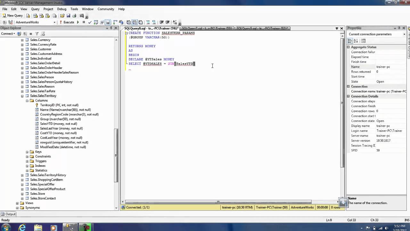Click the Save floppy disk icon

(68, 15)
